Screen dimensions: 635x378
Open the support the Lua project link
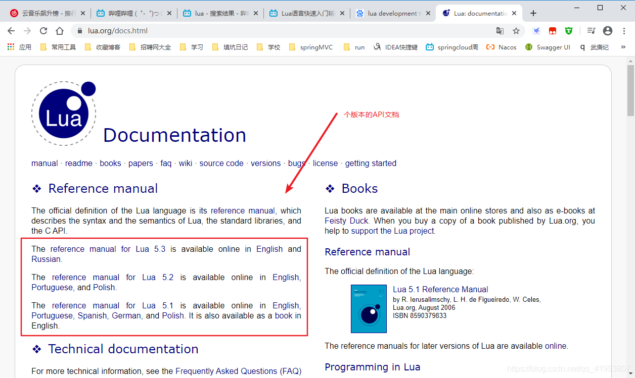(x=393, y=231)
